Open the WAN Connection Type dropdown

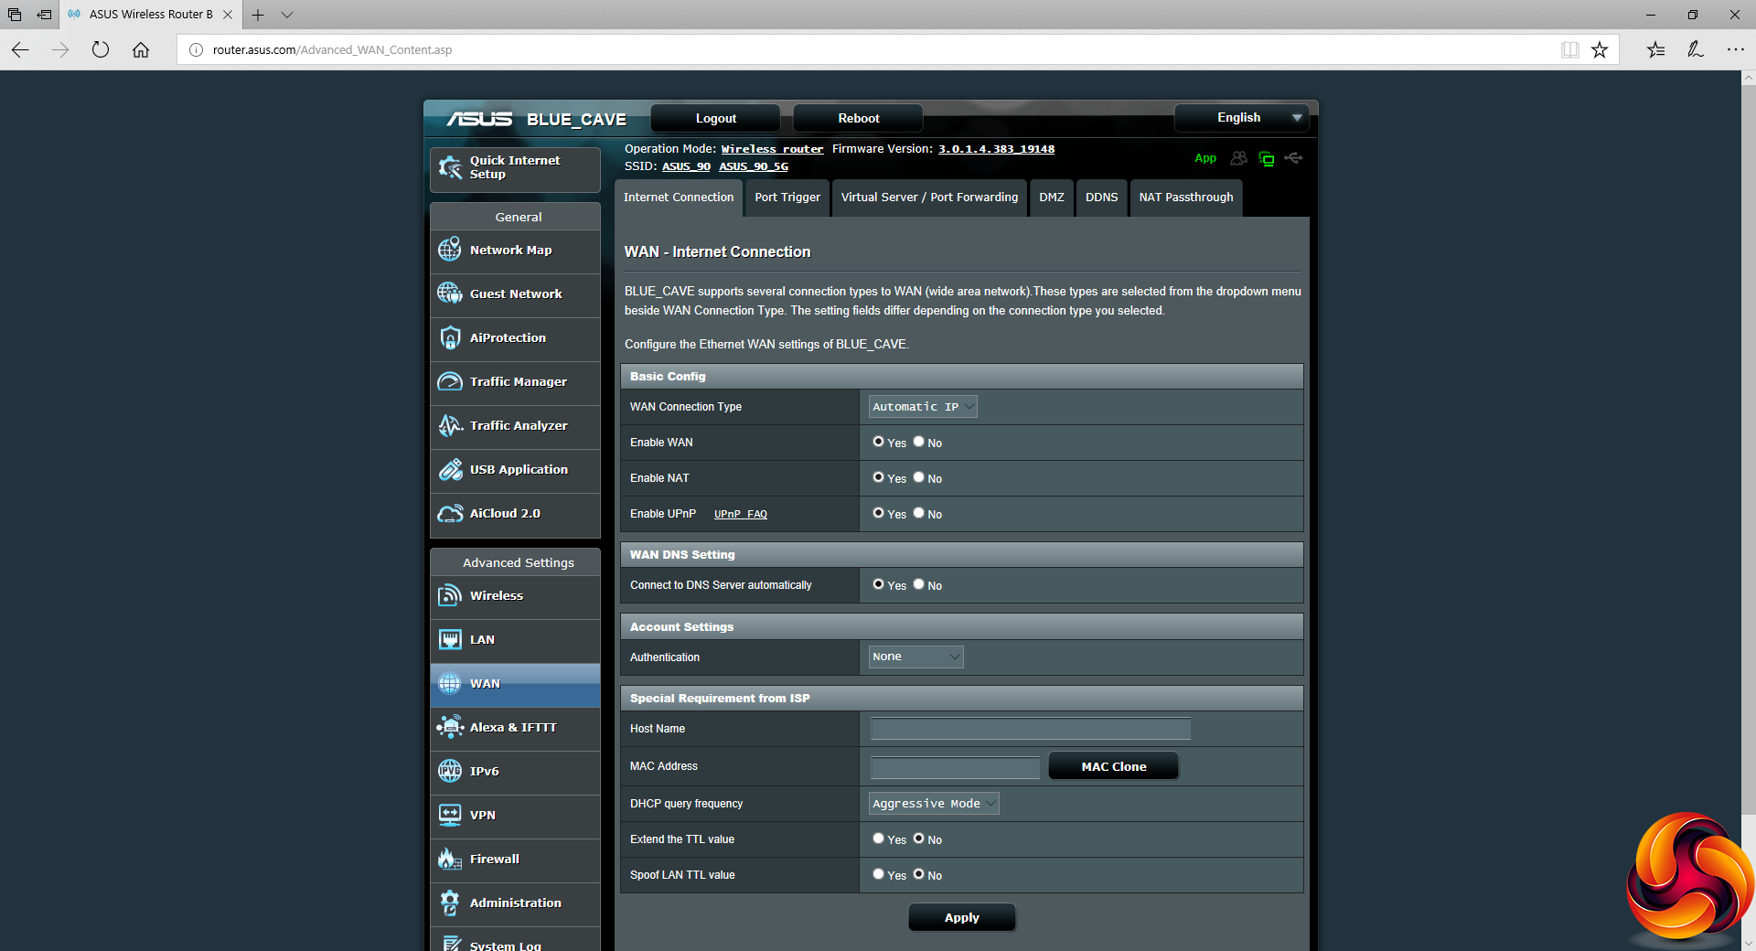coord(922,407)
